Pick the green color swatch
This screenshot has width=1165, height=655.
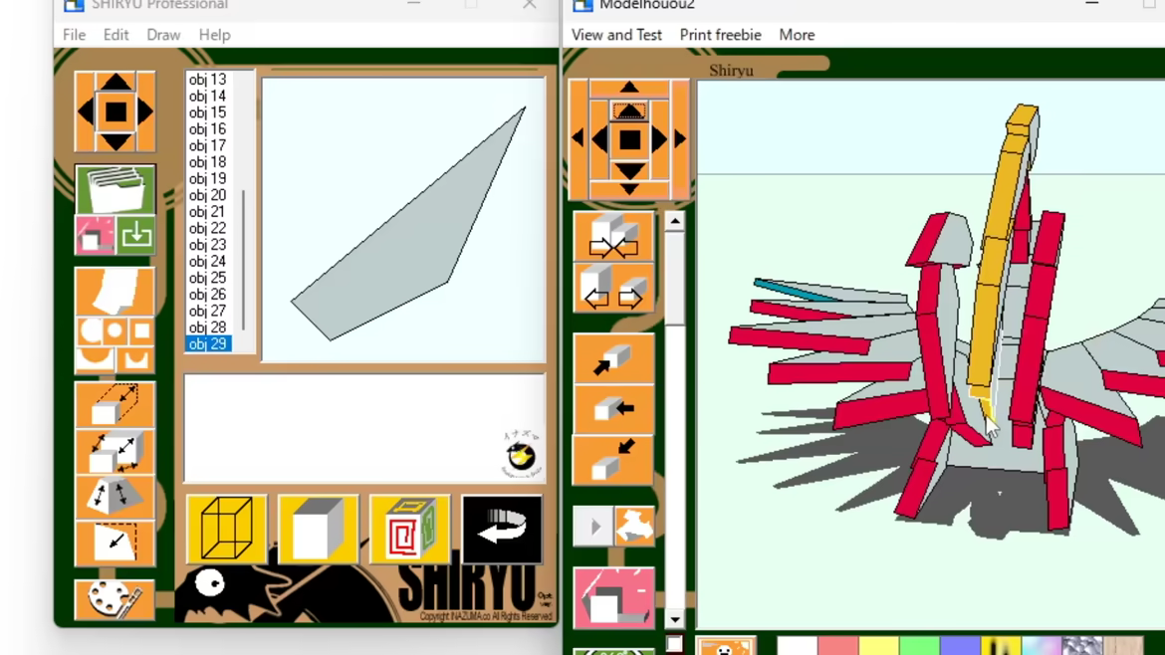coord(920,645)
